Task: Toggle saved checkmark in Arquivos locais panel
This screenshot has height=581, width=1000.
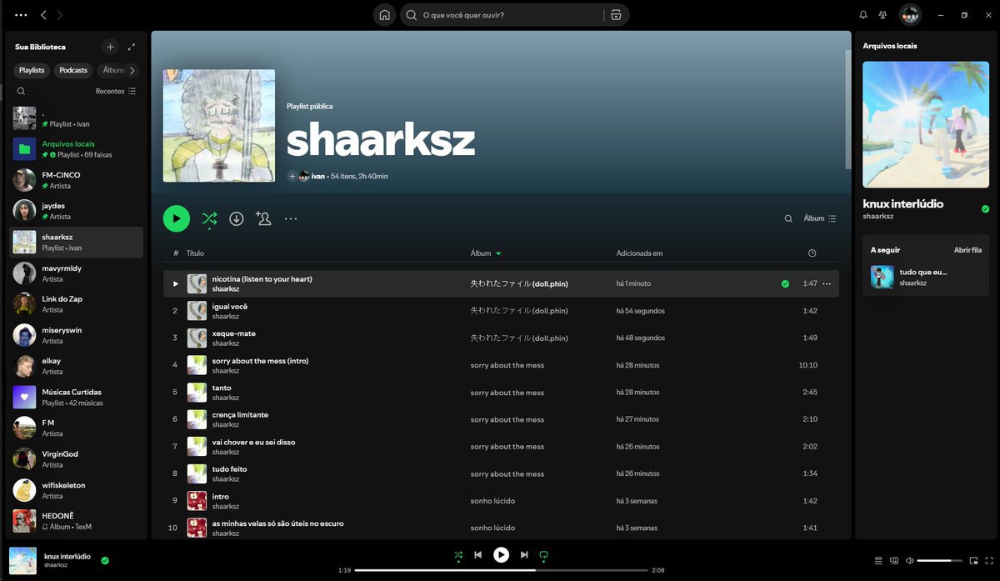Action: click(x=986, y=208)
